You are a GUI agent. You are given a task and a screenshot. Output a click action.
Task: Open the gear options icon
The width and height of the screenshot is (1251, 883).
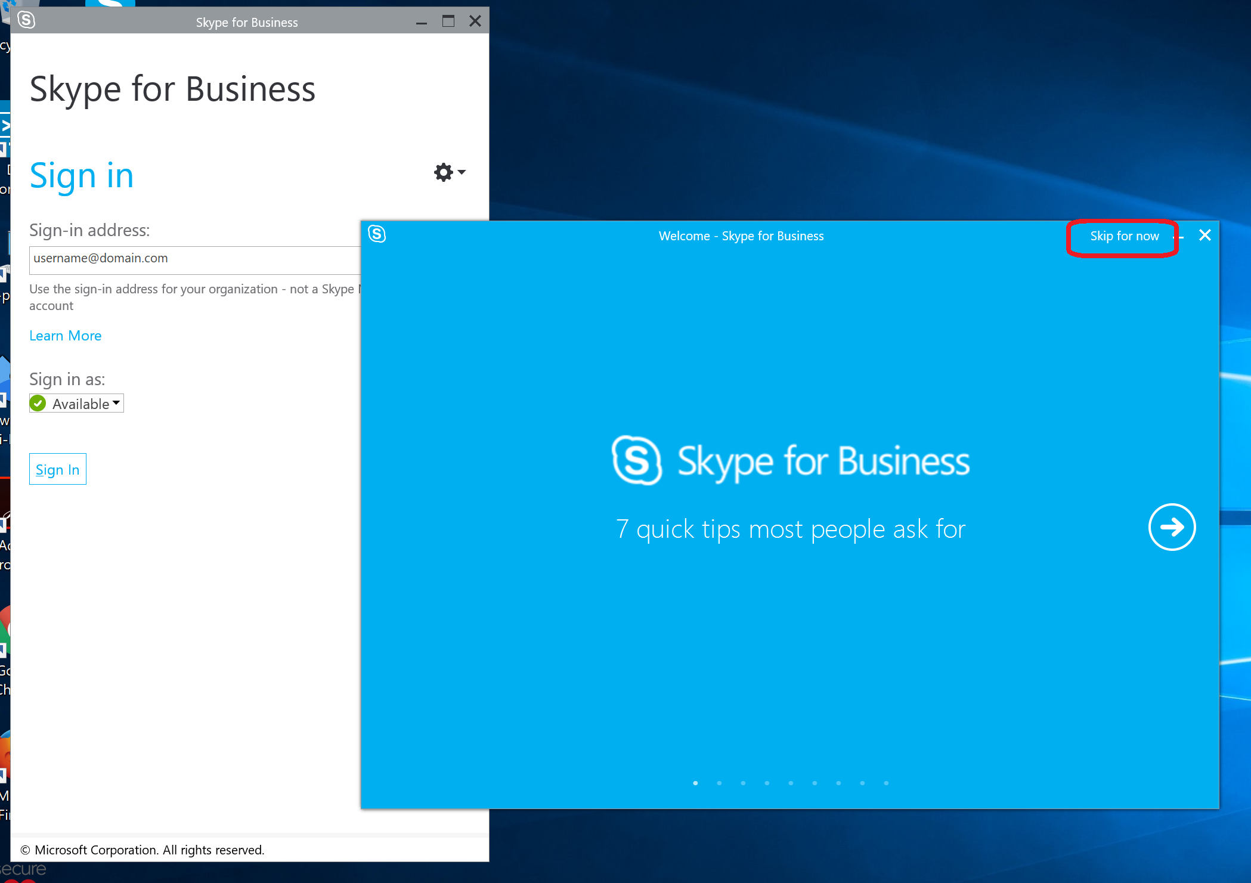tap(443, 172)
